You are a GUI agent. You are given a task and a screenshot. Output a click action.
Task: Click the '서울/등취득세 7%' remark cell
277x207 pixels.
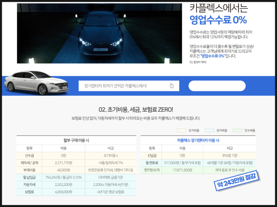pos(111,163)
